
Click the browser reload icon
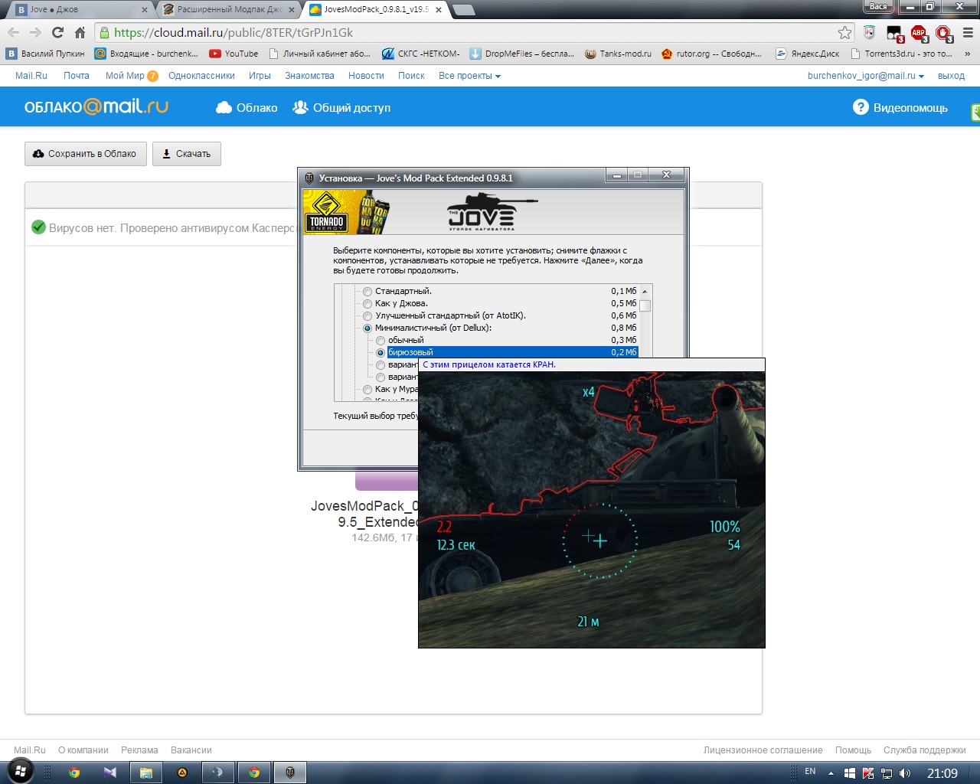point(57,32)
